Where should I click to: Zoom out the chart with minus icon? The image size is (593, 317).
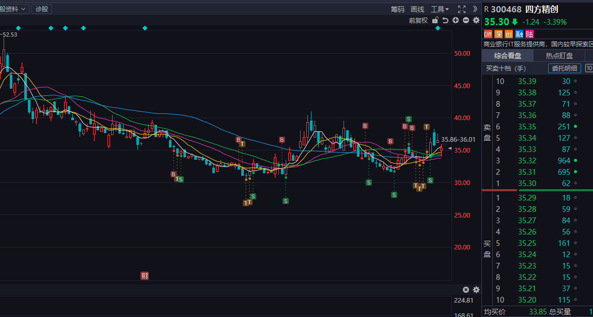tap(465, 21)
